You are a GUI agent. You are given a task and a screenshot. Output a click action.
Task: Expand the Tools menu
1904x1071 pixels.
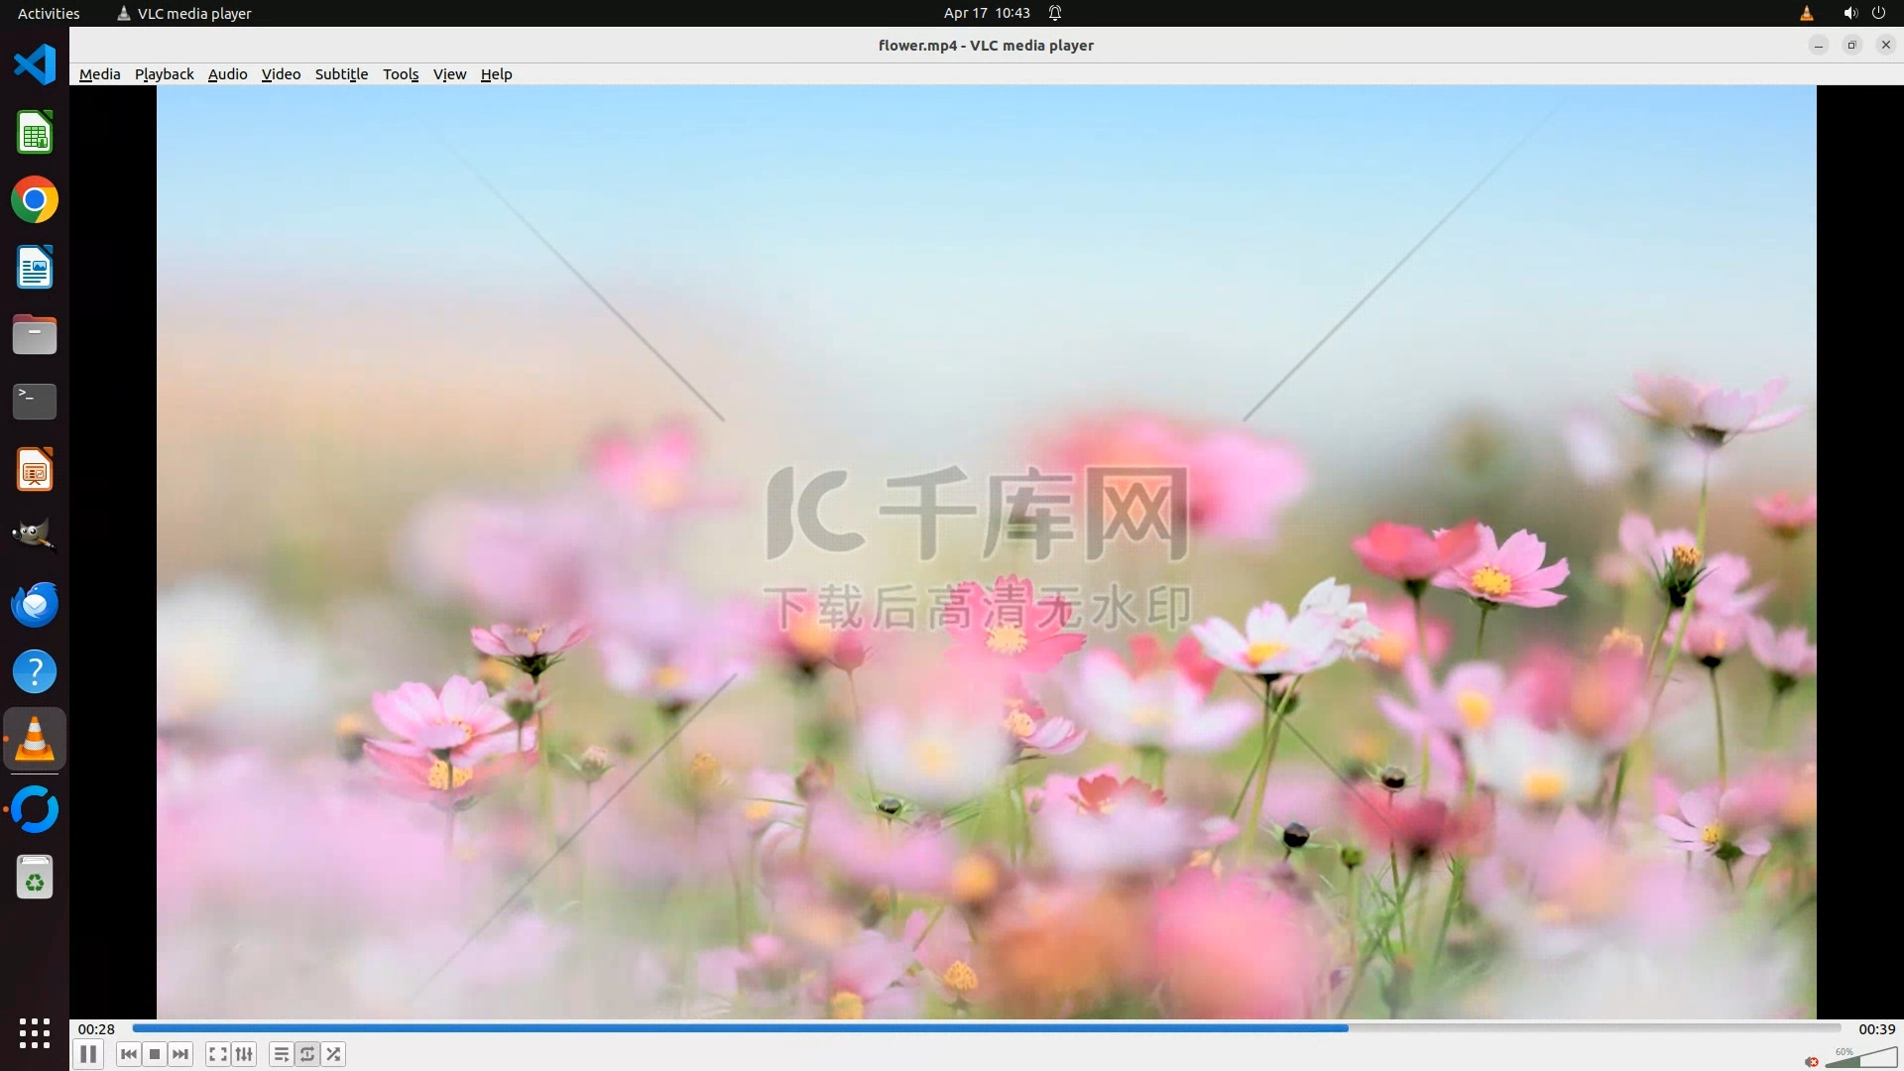tap(401, 74)
